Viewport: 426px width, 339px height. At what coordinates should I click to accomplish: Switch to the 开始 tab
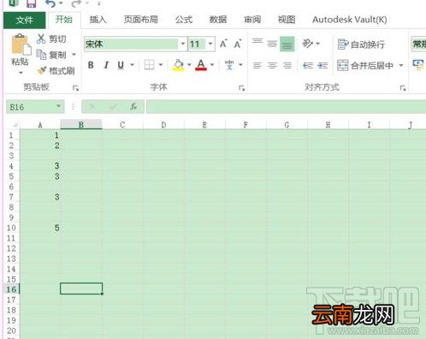[x=64, y=20]
